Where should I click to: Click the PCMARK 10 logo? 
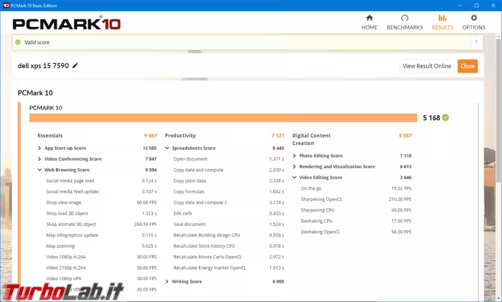point(67,23)
